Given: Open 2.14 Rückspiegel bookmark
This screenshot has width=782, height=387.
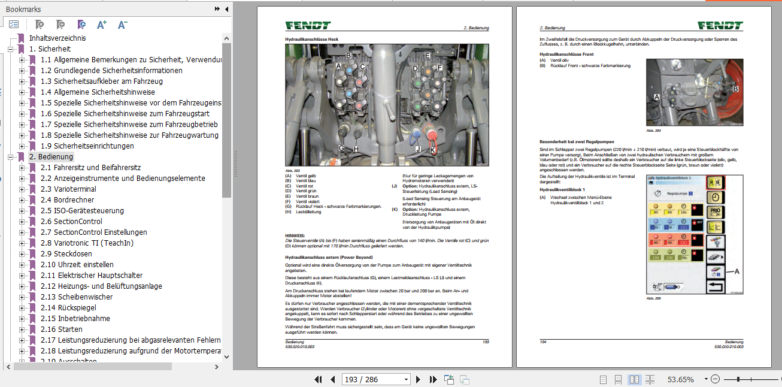Looking at the screenshot, I should [x=69, y=308].
